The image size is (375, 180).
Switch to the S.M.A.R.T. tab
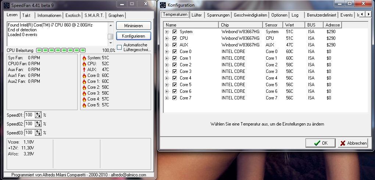pos(94,15)
